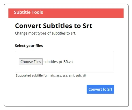
Task: Select the Select your files label
Action: click(29, 46)
